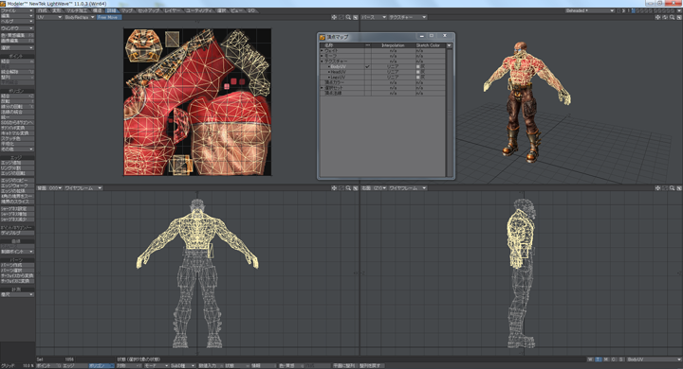Open the BodyRed.tga background image dropdown
This screenshot has height=369, width=683.
click(x=80, y=17)
